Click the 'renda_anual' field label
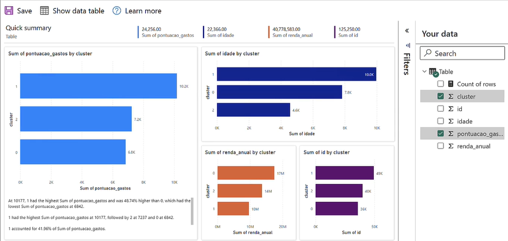Screen dimensions: 508x241 473,146
